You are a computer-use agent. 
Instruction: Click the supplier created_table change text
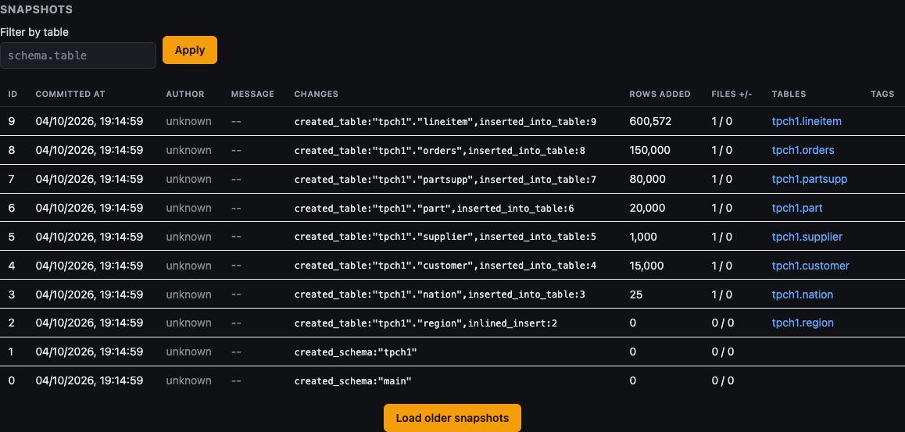pos(445,237)
